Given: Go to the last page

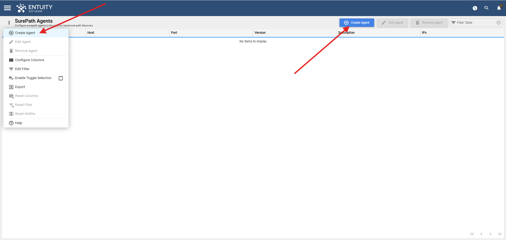Looking at the screenshot, I should (x=500, y=234).
